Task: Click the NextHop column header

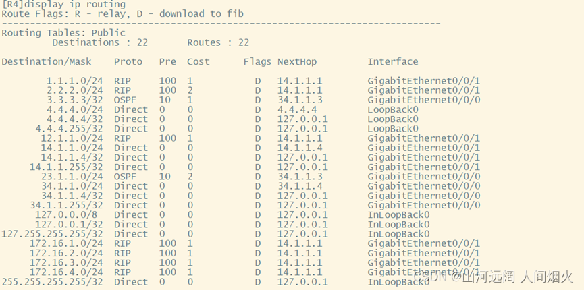Action: coord(296,61)
